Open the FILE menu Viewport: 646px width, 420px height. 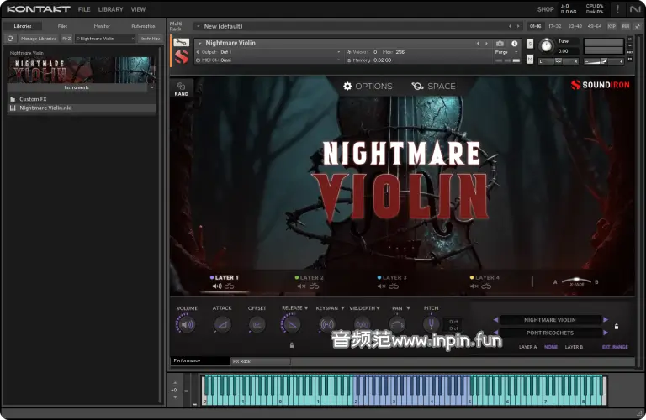pos(84,9)
